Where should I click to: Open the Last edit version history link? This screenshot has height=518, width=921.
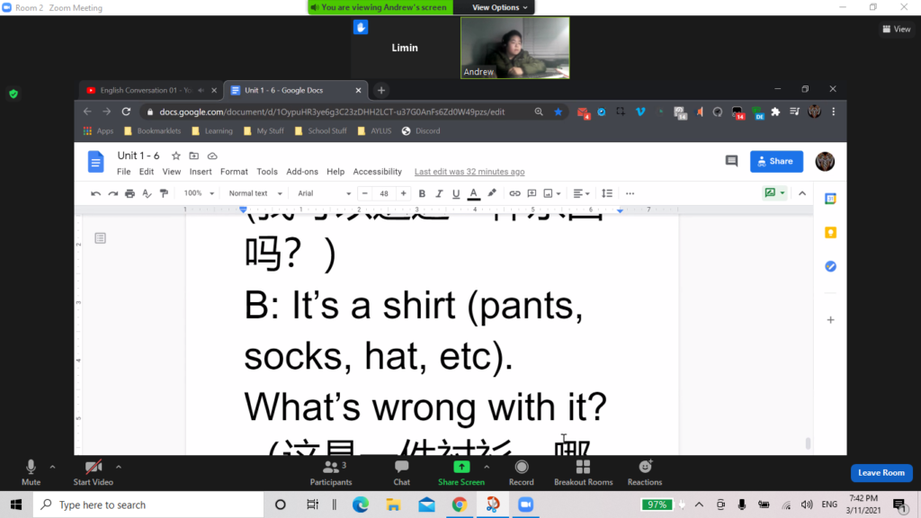click(469, 172)
